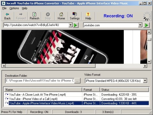Click the Status column header
This screenshot has height=115, width=153.
(124, 90)
